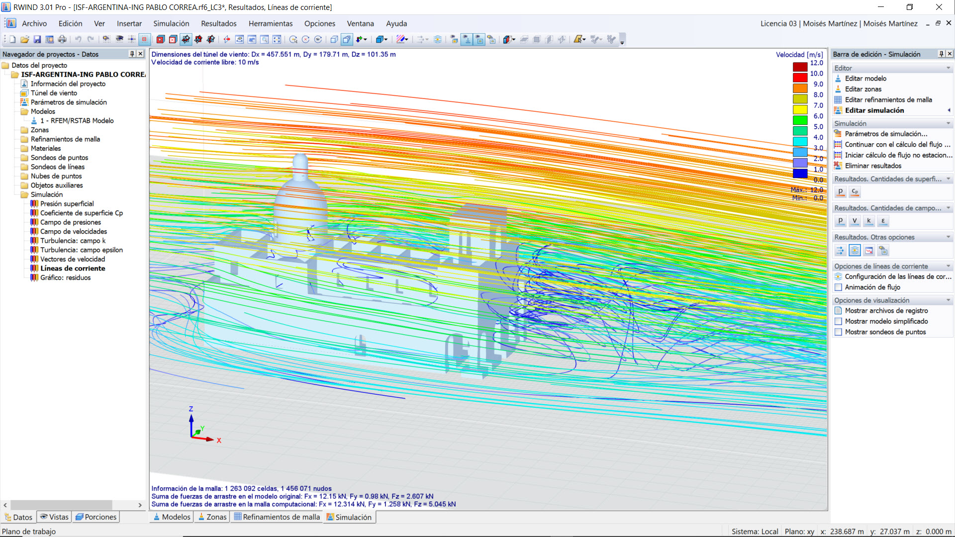Select the epsilon turbulence field icon
955x537 pixels.
tap(883, 221)
